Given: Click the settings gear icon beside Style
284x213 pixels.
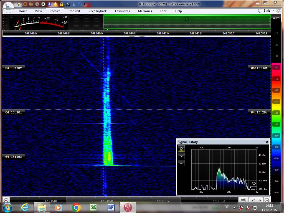Looking at the screenshot, I should 278,11.
